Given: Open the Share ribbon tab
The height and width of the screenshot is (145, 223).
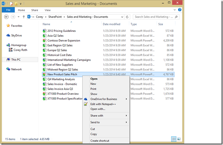Looking at the screenshot, I should point(35,10).
